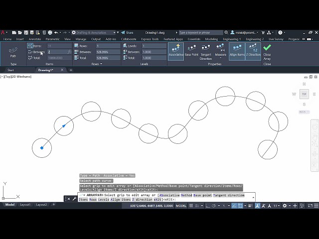Screen dimensions: 319x239
Task: Toggle 2D object snap in status bar
Action: (x=240, y=206)
